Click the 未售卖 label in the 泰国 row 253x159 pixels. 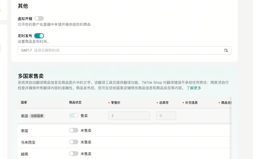click(86, 130)
